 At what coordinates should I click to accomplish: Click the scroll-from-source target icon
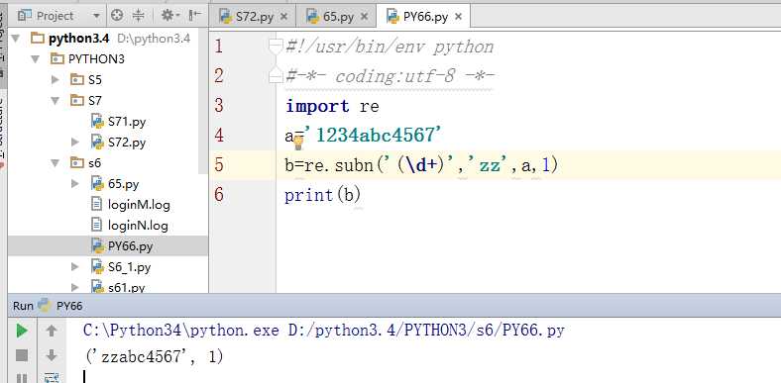point(117,16)
